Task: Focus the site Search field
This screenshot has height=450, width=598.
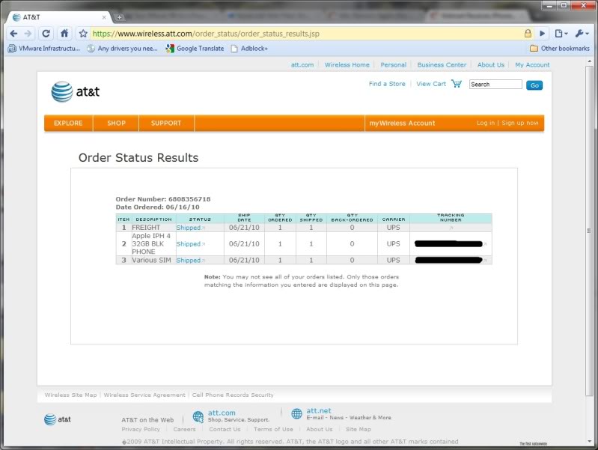Action: tap(495, 85)
